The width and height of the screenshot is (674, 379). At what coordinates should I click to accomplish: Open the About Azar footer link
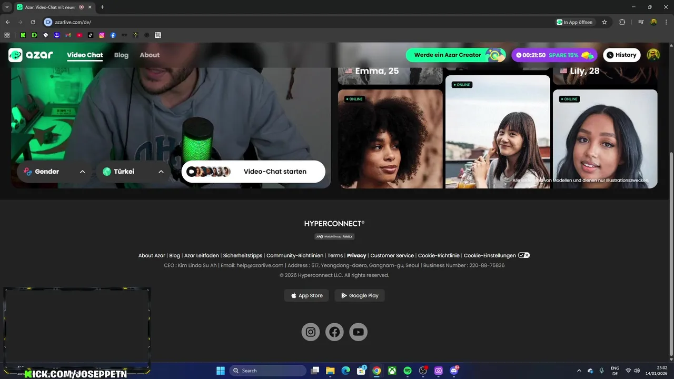pos(152,255)
